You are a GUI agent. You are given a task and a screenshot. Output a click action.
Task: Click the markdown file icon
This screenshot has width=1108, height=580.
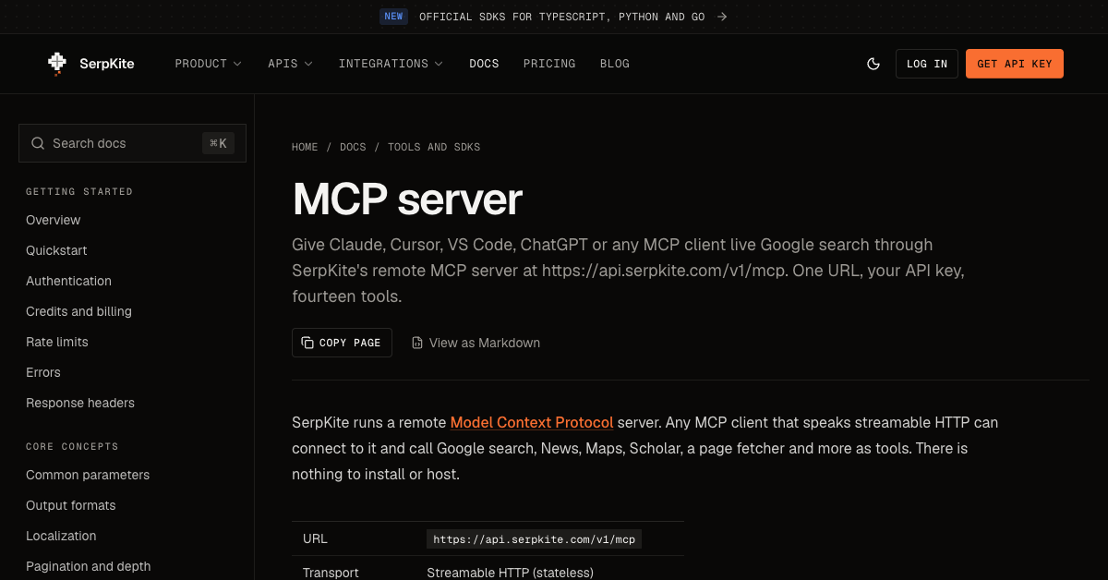click(x=417, y=343)
